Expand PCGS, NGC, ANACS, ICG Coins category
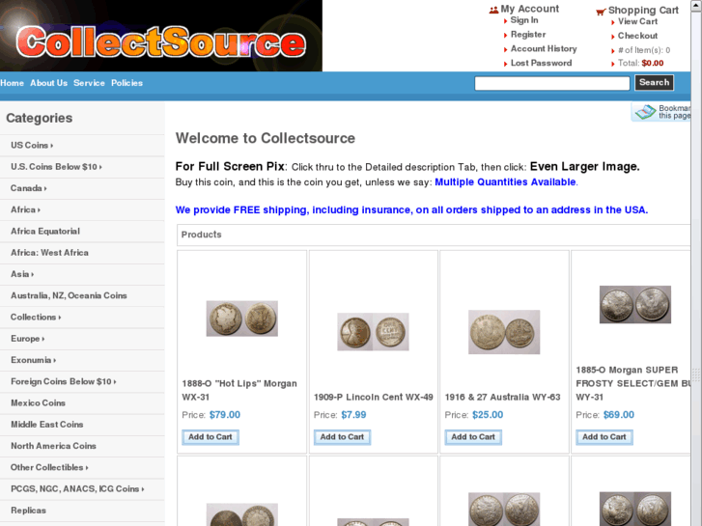 tap(77, 489)
